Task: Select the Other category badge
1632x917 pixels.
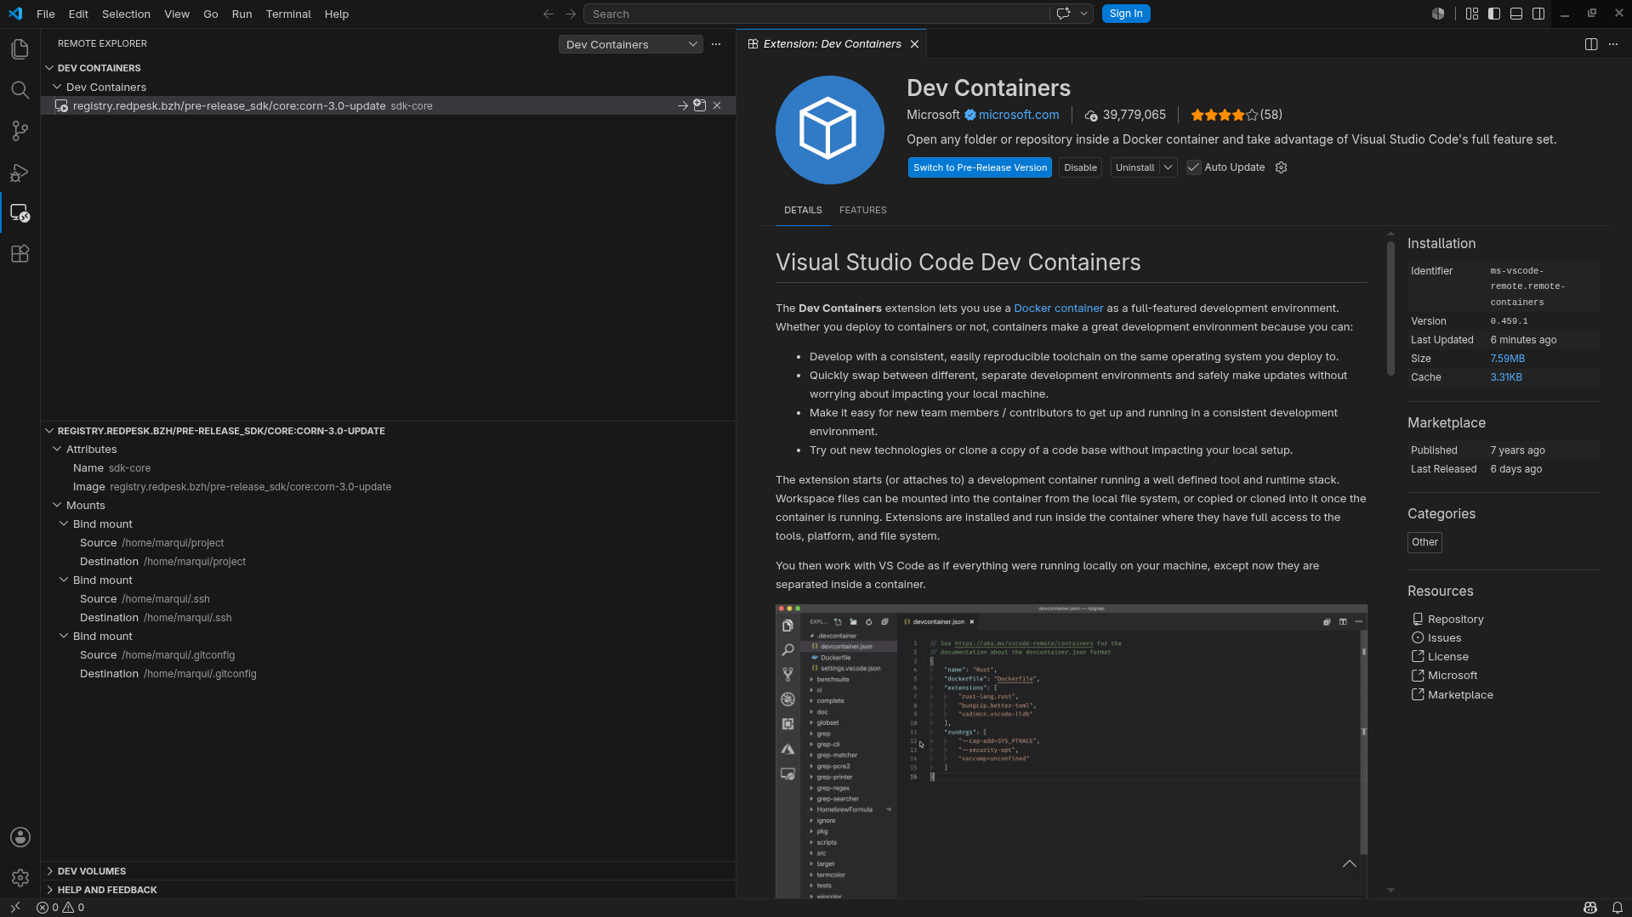Action: click(1424, 542)
